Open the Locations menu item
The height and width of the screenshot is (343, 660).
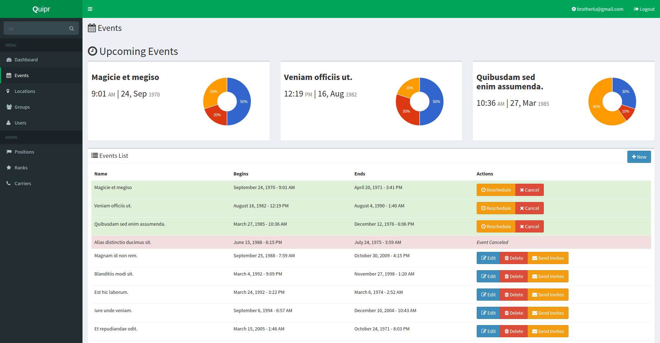tap(41, 91)
